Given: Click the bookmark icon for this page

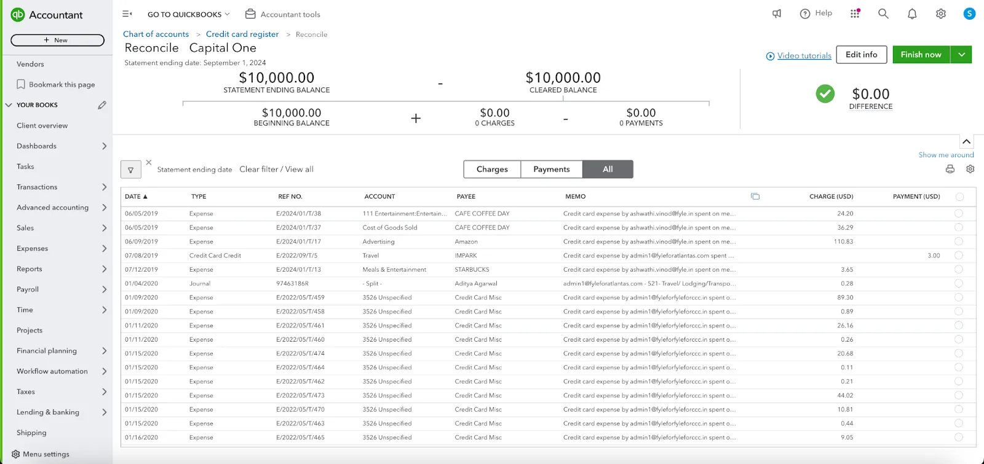Looking at the screenshot, I should 21,84.
